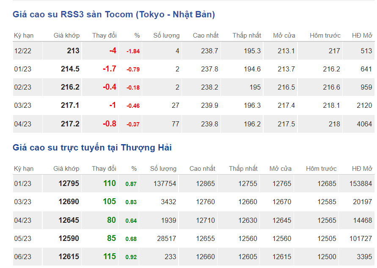Select the 05/23 term in Thượng Hải table
This screenshot has height=268, width=377.
(x=23, y=238)
